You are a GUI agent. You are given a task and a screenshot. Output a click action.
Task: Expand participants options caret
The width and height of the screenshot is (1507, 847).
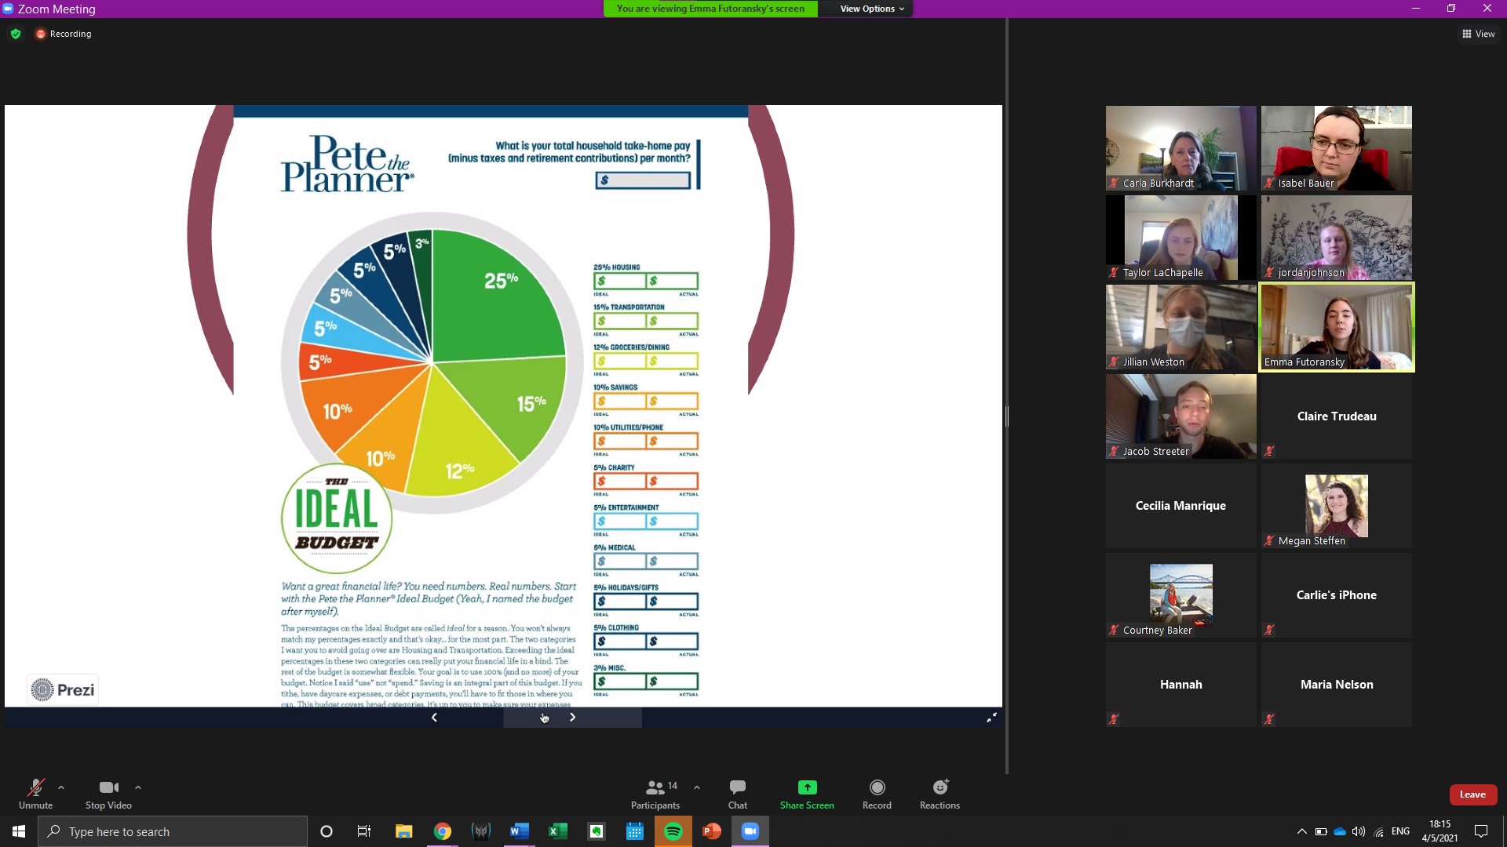(697, 787)
